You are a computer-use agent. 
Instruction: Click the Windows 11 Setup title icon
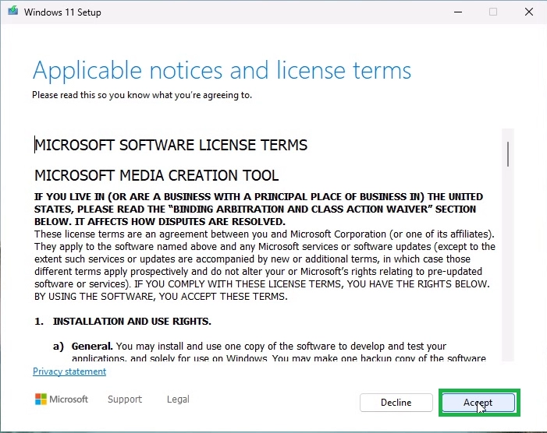click(x=13, y=11)
